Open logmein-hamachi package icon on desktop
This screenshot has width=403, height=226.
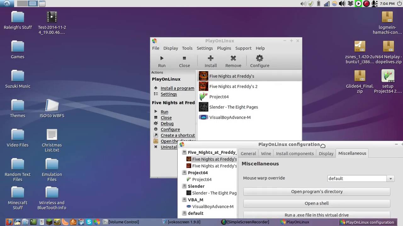[x=387, y=23]
